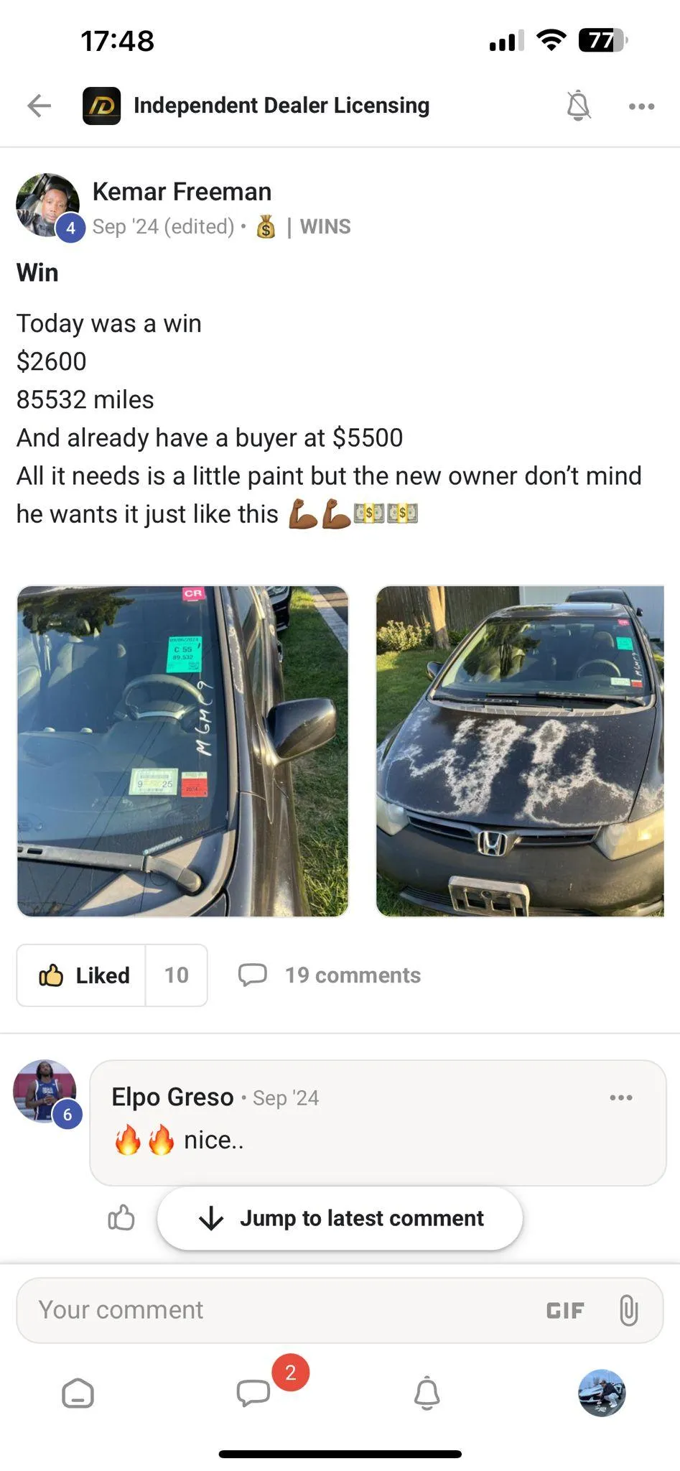View Kemar Freeman's profile picture
Viewport: 680px width, 1471px height.
[48, 205]
